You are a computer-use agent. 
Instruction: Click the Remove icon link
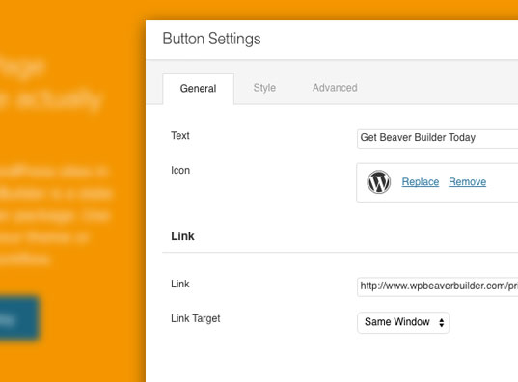[467, 181]
